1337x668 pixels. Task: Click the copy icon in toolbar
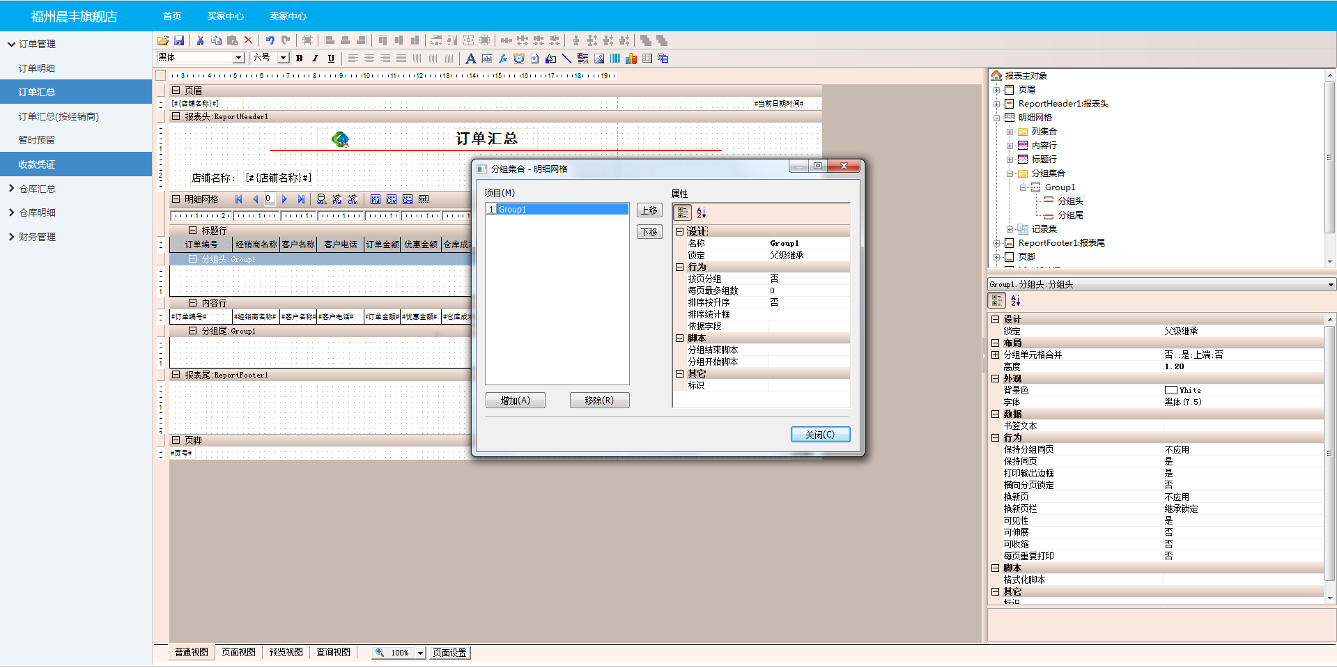coord(216,40)
